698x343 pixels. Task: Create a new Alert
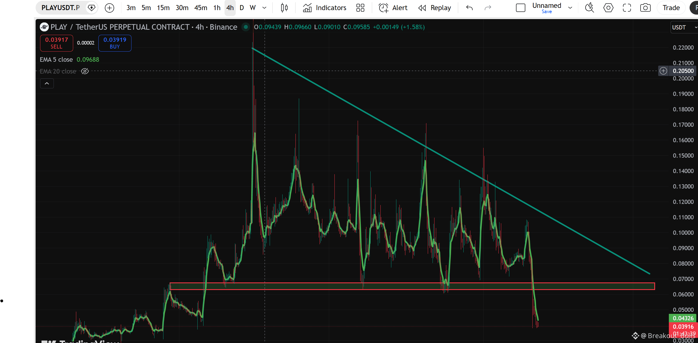pos(393,8)
